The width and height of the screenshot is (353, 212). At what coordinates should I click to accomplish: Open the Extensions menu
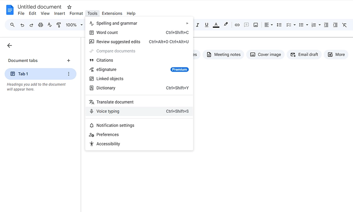(112, 13)
